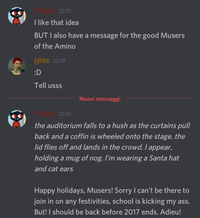Select blurred red username next to 22:25

coord(45,11)
